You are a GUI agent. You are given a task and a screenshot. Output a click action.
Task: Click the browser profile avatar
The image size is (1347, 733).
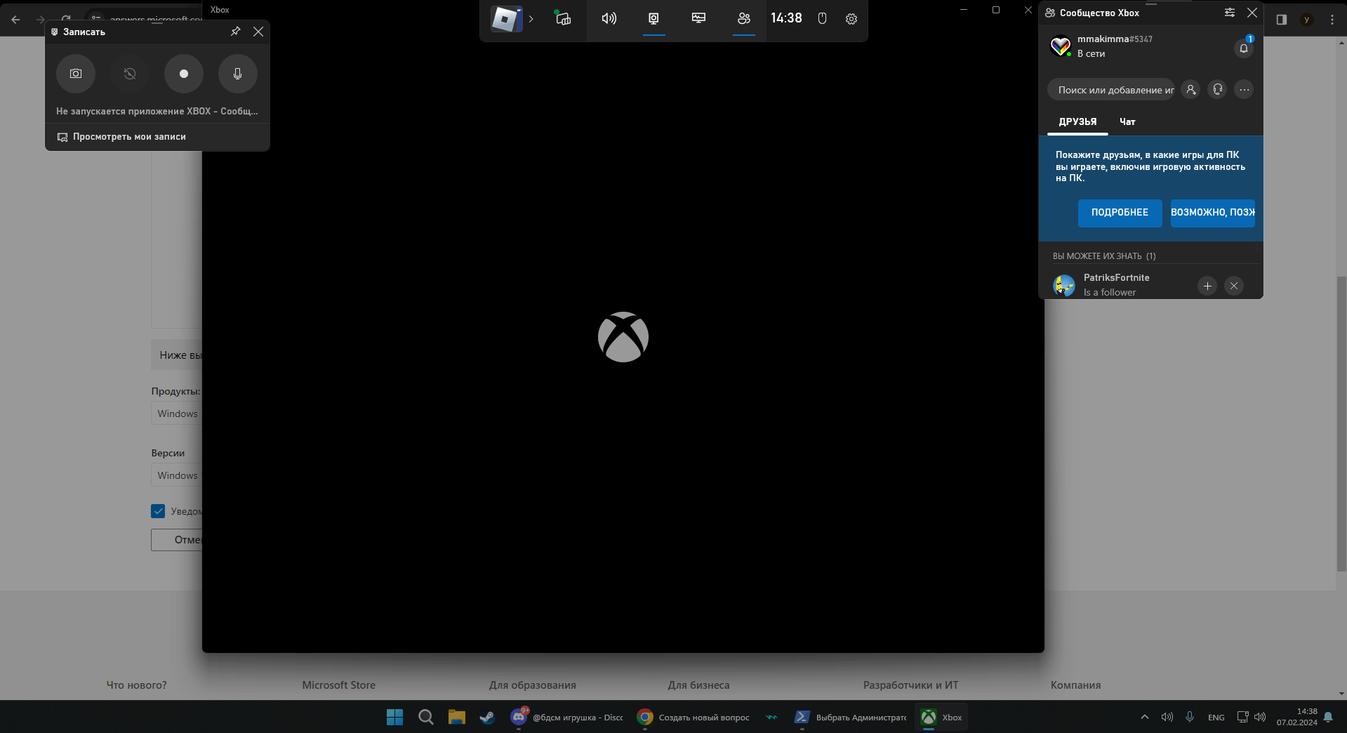1307,20
